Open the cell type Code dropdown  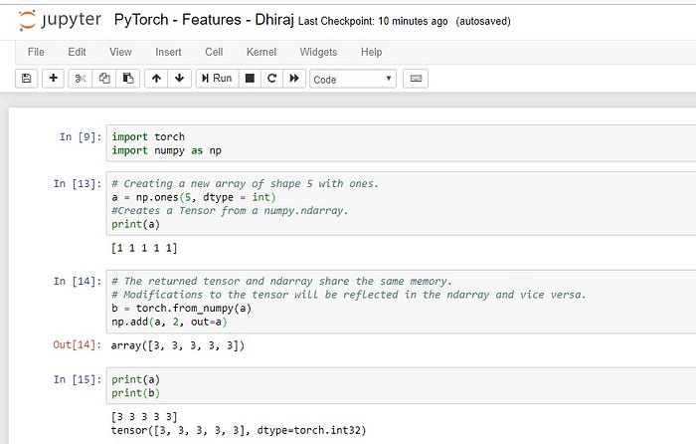click(353, 79)
